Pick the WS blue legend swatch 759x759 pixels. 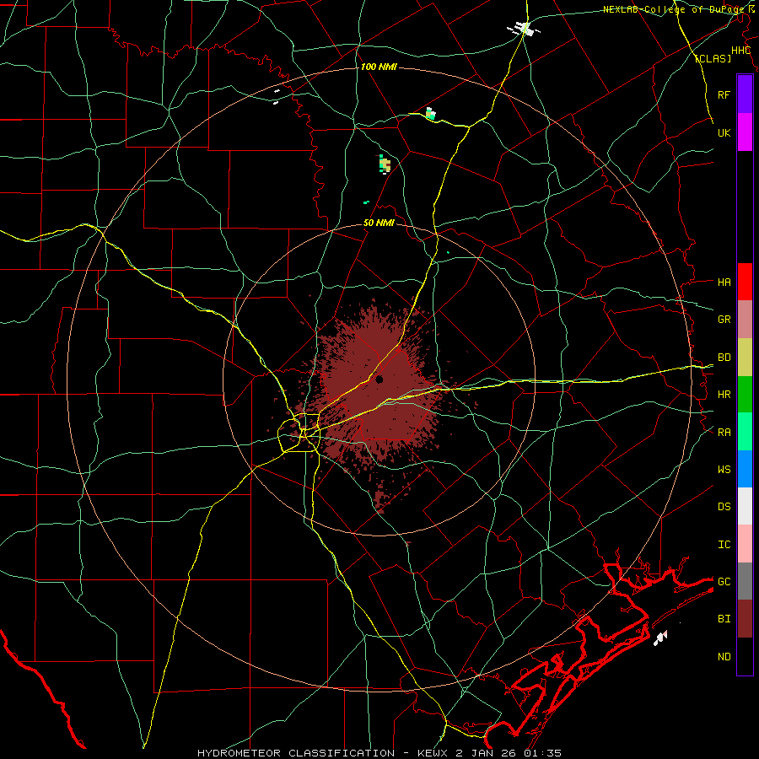[x=745, y=469]
